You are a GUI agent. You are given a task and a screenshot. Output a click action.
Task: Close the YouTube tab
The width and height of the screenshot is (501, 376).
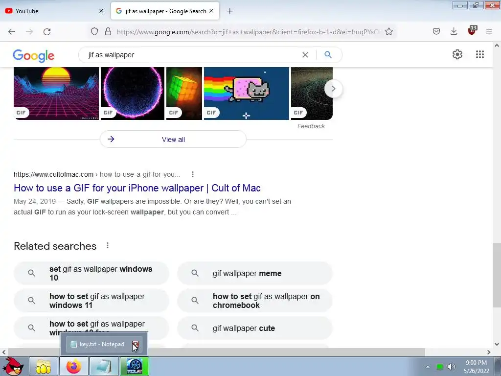[101, 11]
